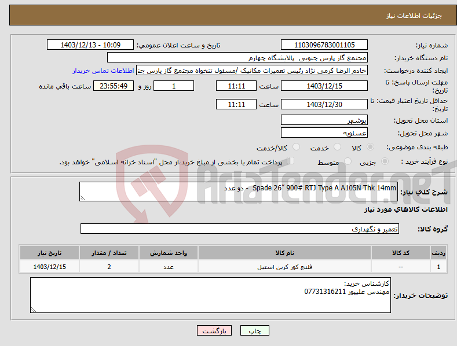Click the تاریخ نیاز column header

pyautogui.click(x=50, y=253)
